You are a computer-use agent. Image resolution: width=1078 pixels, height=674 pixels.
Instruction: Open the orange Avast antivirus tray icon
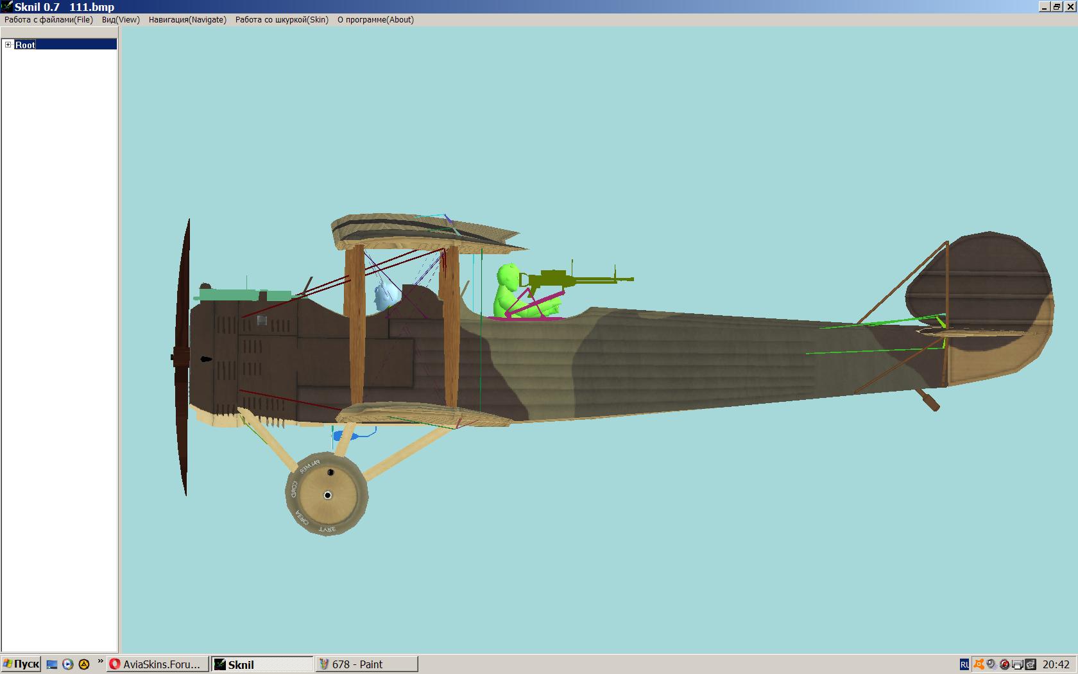979,664
